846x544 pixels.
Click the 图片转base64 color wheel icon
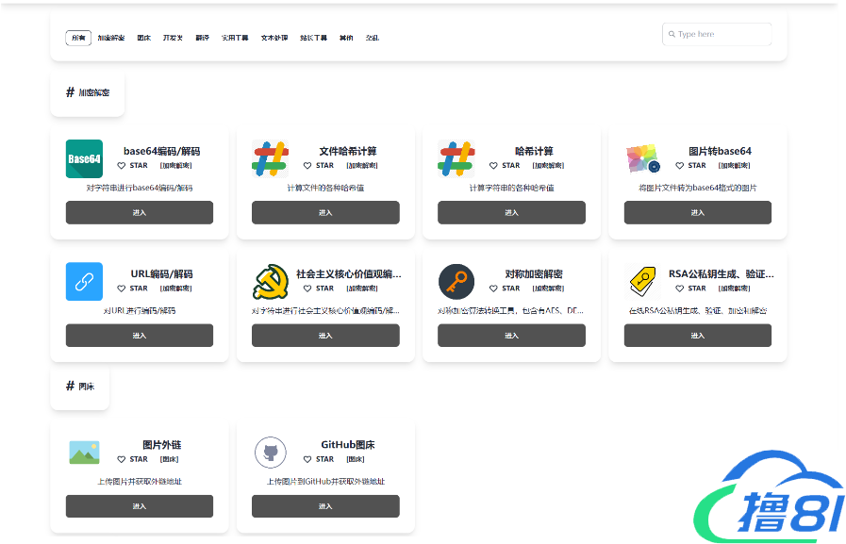(x=642, y=158)
